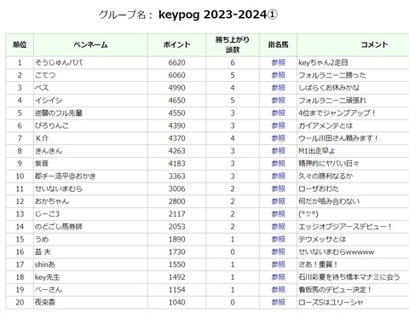Click the 指名馬 column header
Viewport: 409px width, 313px height.
pyautogui.click(x=278, y=44)
